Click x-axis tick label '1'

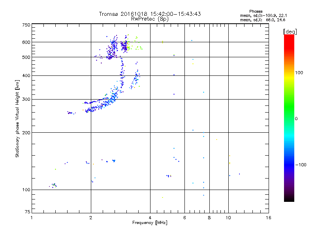32,218
